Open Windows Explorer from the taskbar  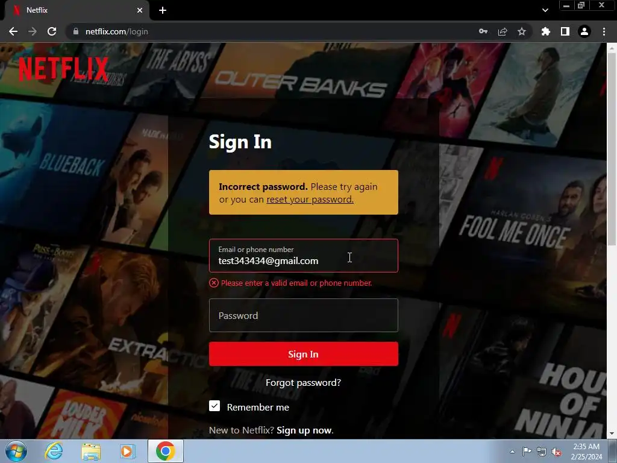pos(91,451)
